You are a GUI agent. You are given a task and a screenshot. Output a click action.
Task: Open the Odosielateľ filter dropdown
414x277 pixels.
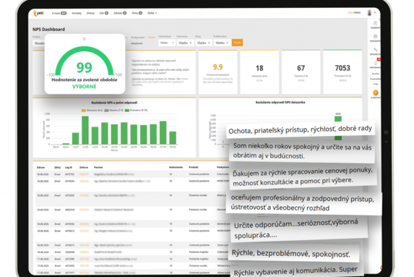pos(185,43)
